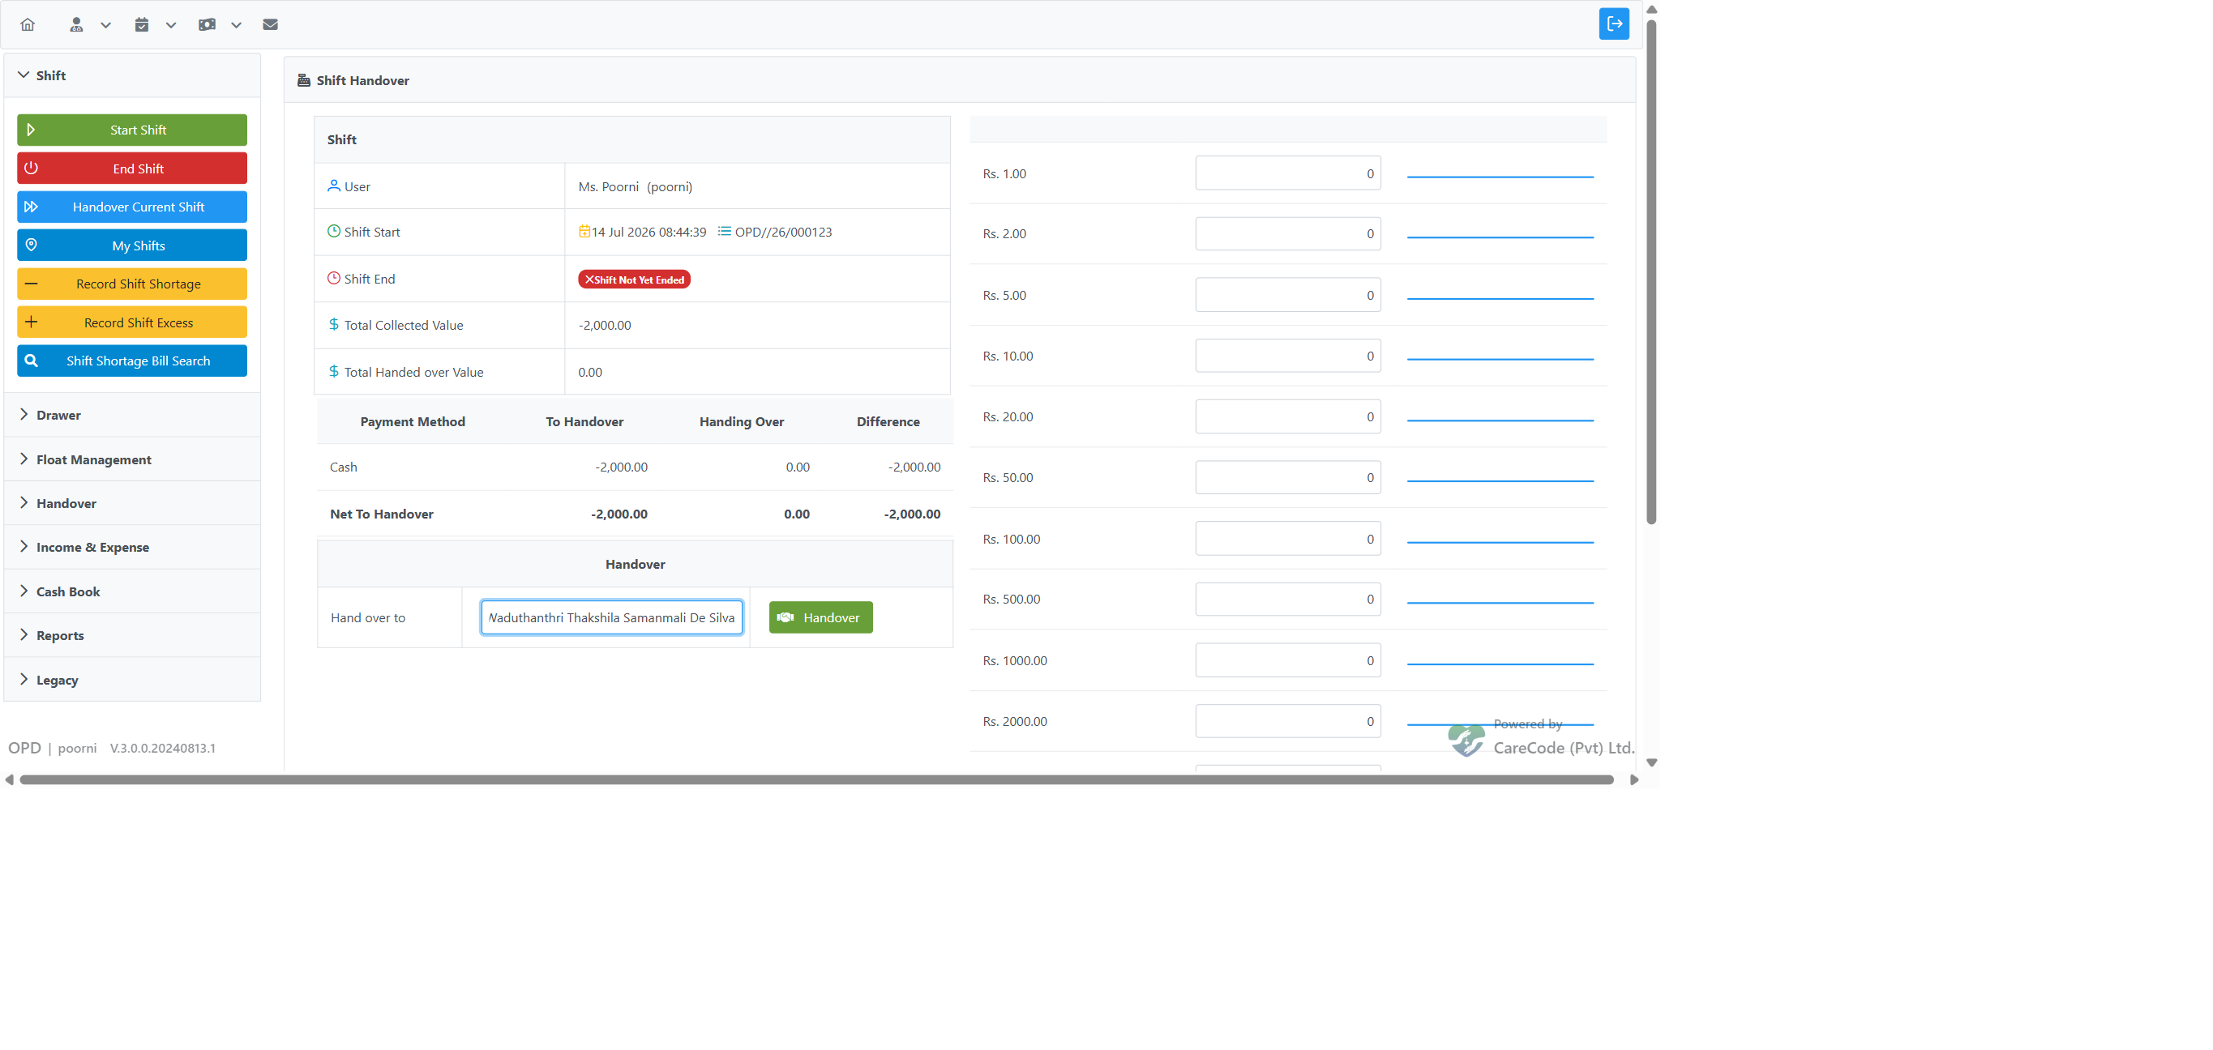Click the horizontal scrollbar thumb

point(816,780)
